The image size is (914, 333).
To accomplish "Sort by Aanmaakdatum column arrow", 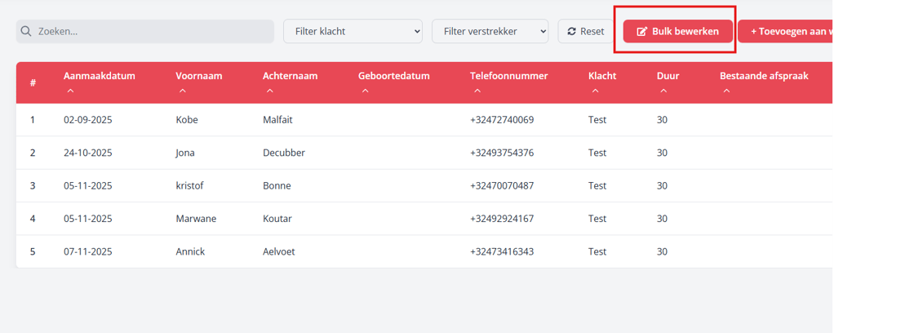I will 70,91.
